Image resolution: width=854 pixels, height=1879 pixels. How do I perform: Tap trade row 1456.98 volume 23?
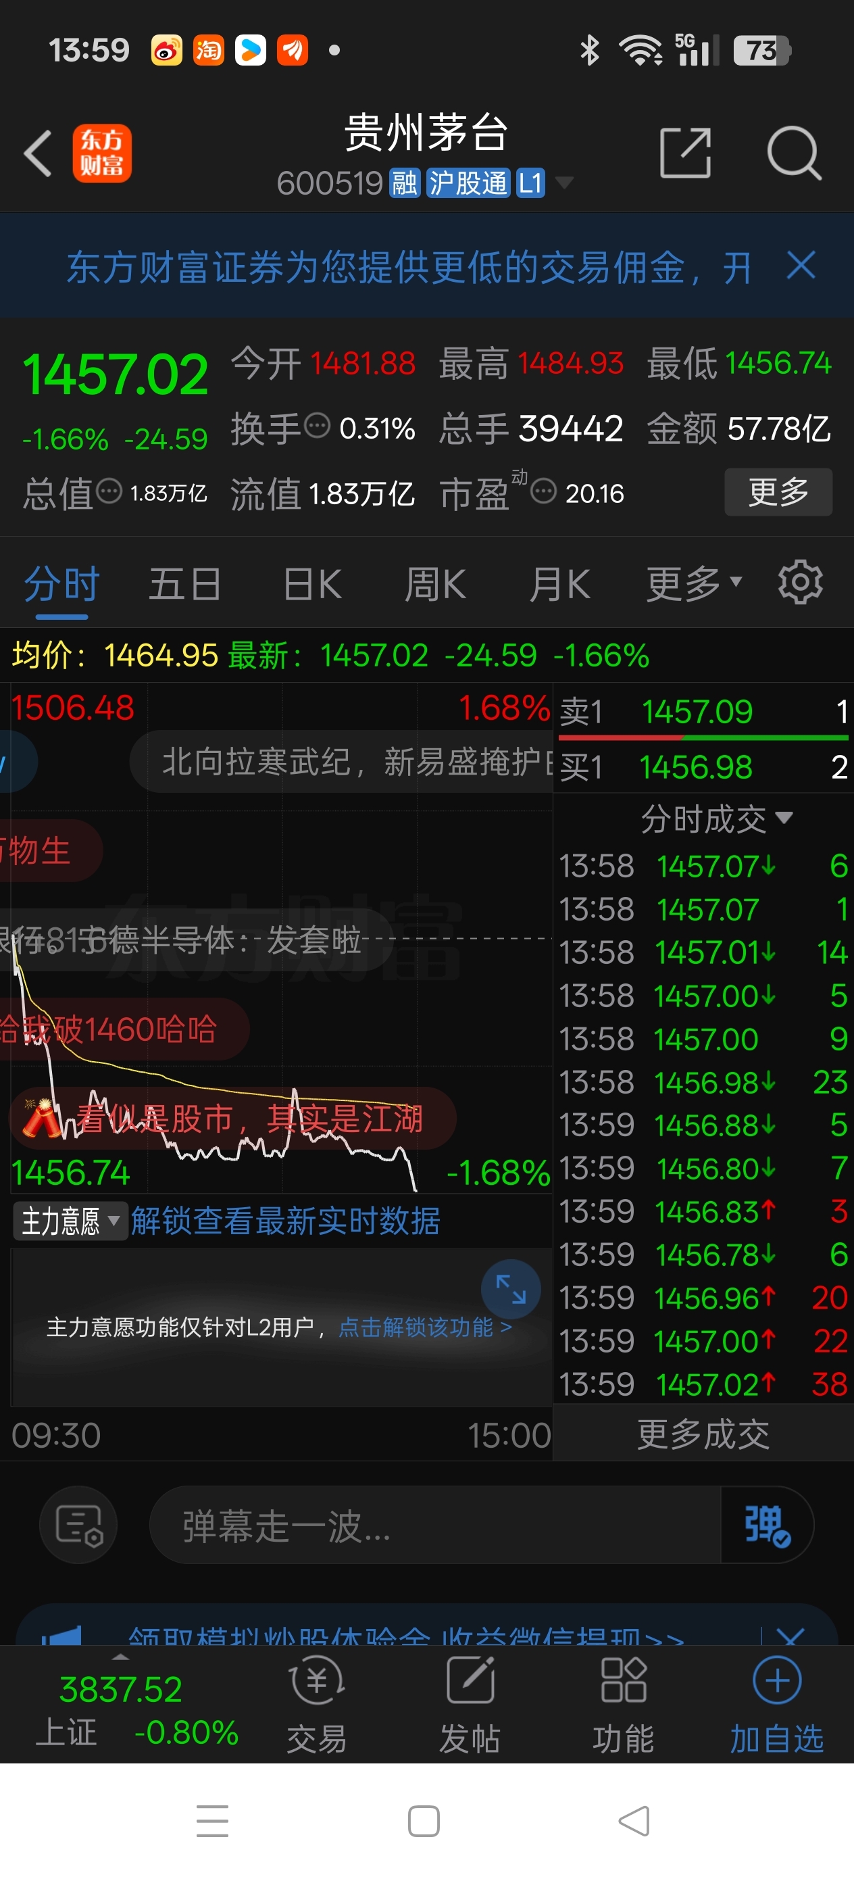click(x=703, y=1083)
